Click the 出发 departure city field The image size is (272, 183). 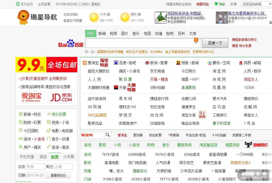(x=36, y=167)
